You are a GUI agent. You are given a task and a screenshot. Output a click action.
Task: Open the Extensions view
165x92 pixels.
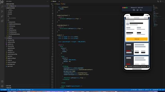[2, 21]
